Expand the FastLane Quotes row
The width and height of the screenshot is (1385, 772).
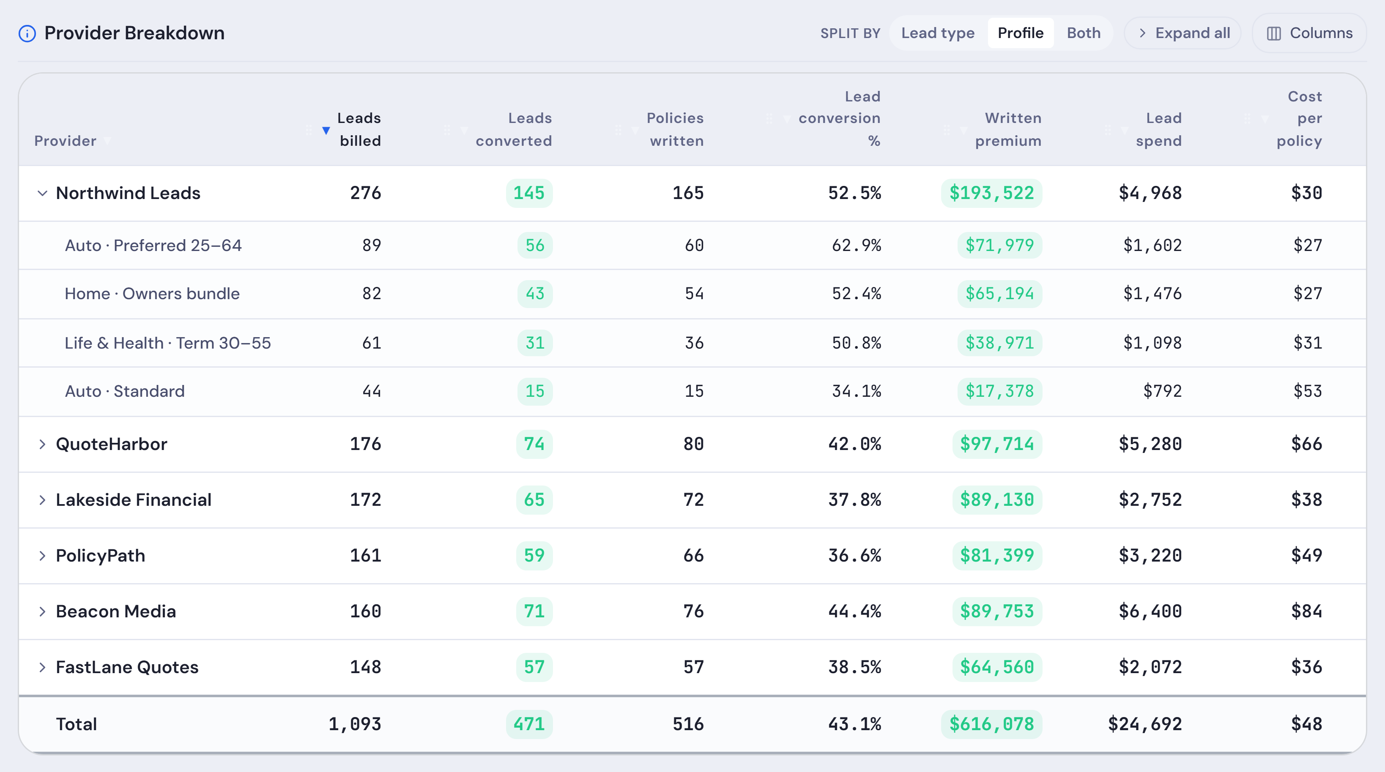click(42, 667)
